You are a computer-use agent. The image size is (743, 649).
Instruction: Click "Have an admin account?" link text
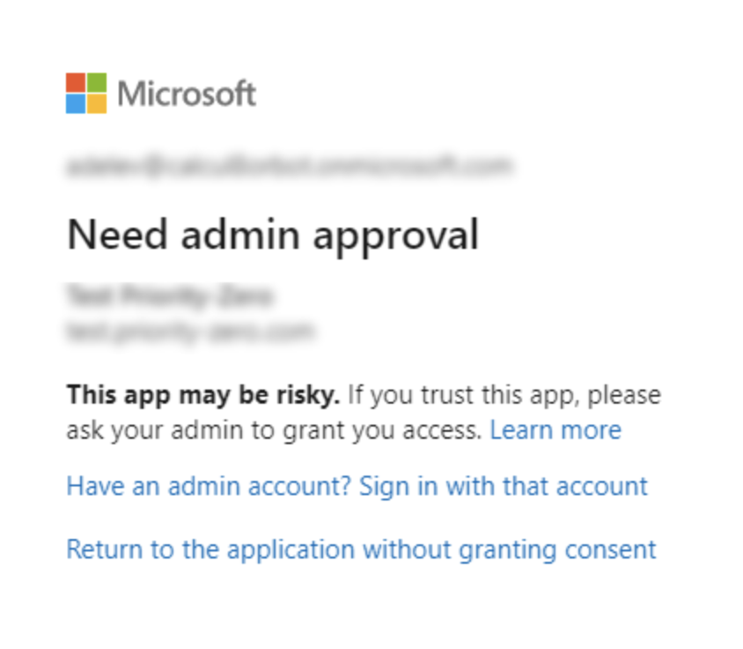click(x=209, y=486)
